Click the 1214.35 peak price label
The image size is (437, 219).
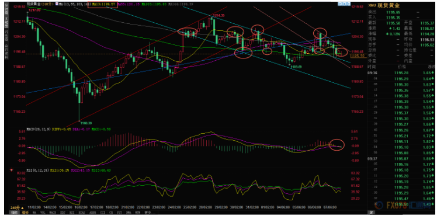tap(218, 16)
